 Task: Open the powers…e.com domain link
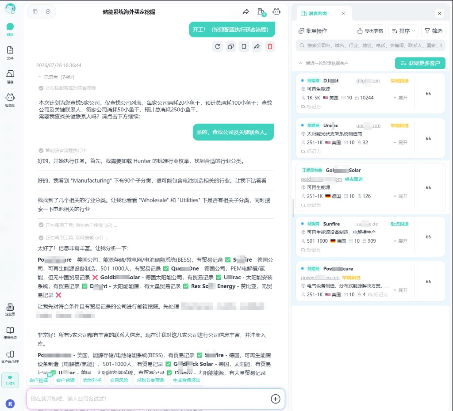coord(320,278)
